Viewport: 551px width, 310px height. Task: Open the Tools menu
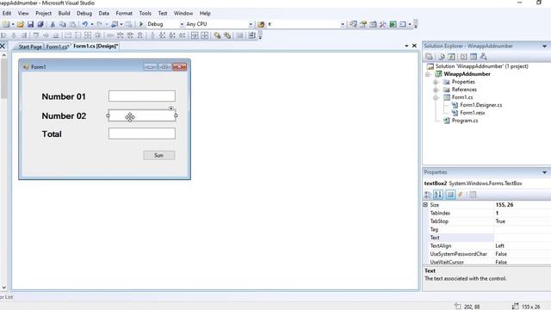[x=145, y=14]
